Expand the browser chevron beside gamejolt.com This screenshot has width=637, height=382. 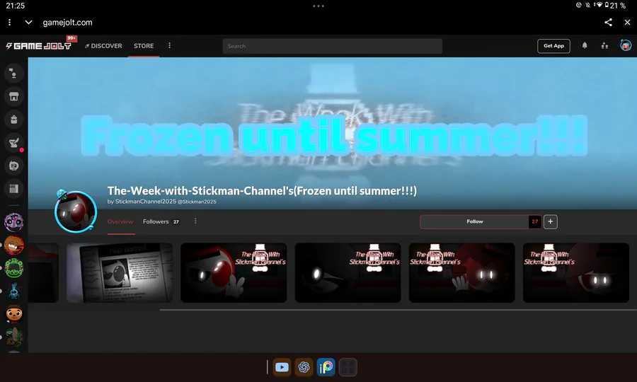click(28, 23)
